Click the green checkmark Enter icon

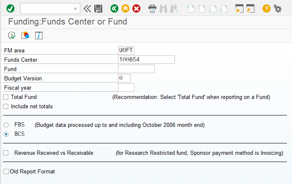10,8
